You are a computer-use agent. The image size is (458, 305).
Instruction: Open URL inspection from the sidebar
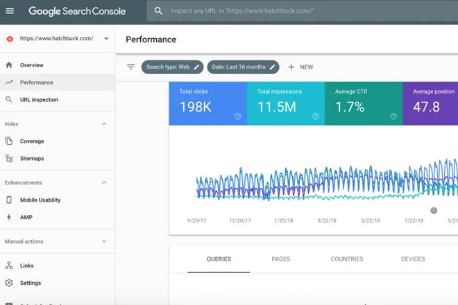coord(39,100)
